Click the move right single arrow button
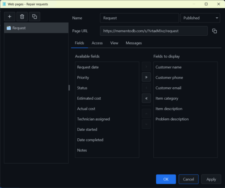Image resolution: width=225 pixels, height=188 pixels. (146, 67)
